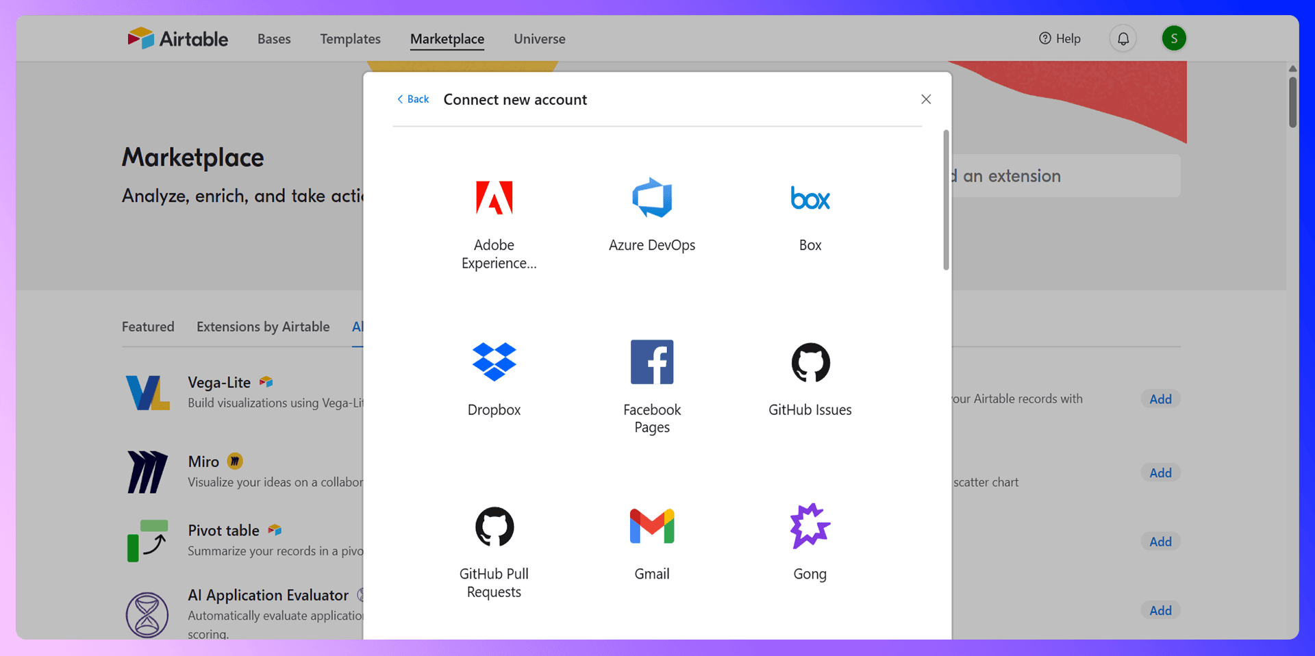Click the Miro title text
The height and width of the screenshot is (656, 1315).
coord(203,462)
